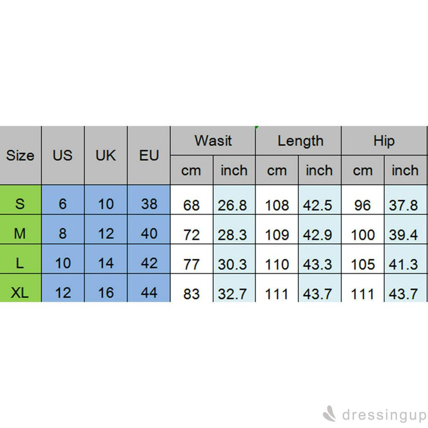Click the dressingup watermark text

click(384, 415)
